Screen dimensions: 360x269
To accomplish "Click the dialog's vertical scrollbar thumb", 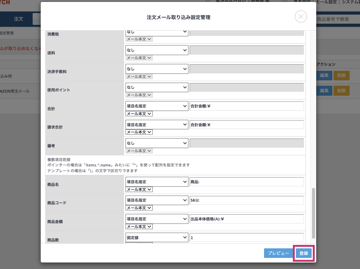I will coord(314,213).
